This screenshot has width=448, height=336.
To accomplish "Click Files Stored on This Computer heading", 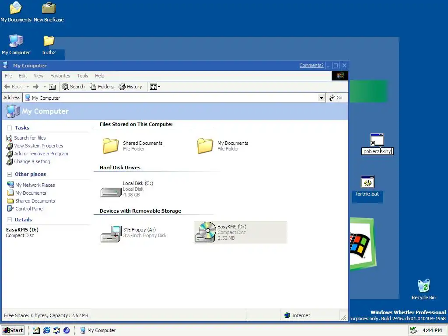I will (x=136, y=124).
